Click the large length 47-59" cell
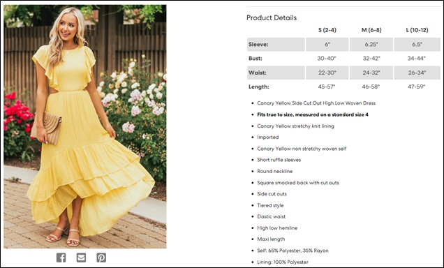 pos(417,87)
